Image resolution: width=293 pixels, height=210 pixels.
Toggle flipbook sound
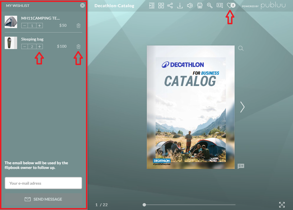(x=190, y=6)
